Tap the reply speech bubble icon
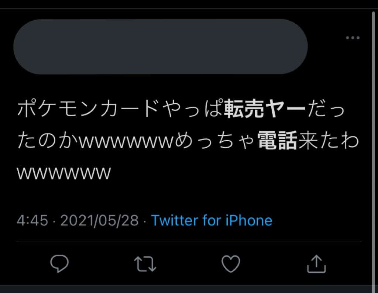This screenshot has width=378, height=293. tap(59, 263)
